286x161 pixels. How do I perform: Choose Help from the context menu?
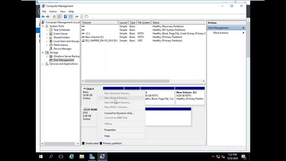pos(121,136)
